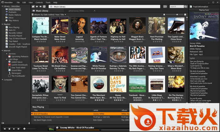
Task: Click the large thumbnail size icon right of the slider
Action: pos(185,14)
